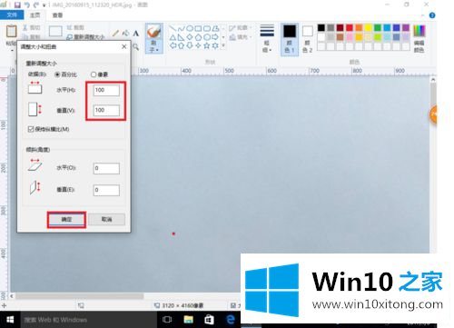The height and width of the screenshot is (328, 454).
Task: Select the Pencil tool
Action: click(115, 33)
